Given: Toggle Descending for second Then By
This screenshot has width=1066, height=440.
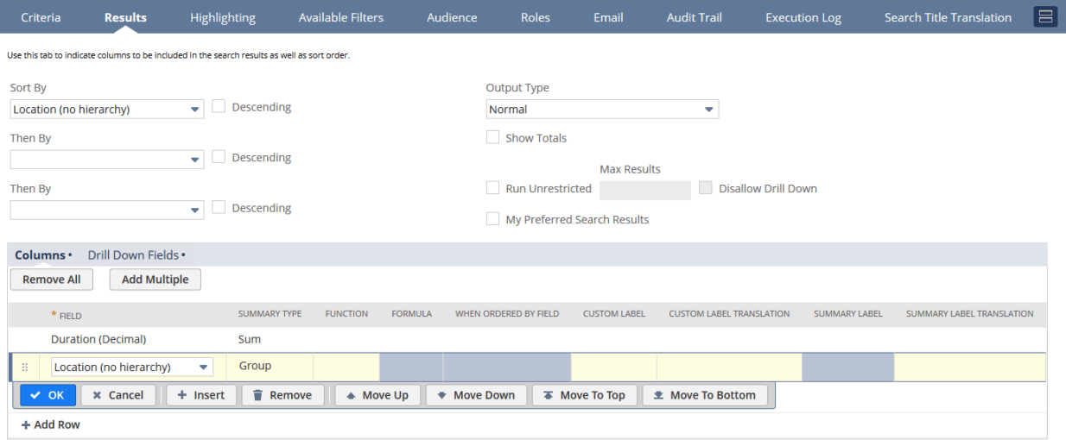Looking at the screenshot, I should click(x=219, y=207).
